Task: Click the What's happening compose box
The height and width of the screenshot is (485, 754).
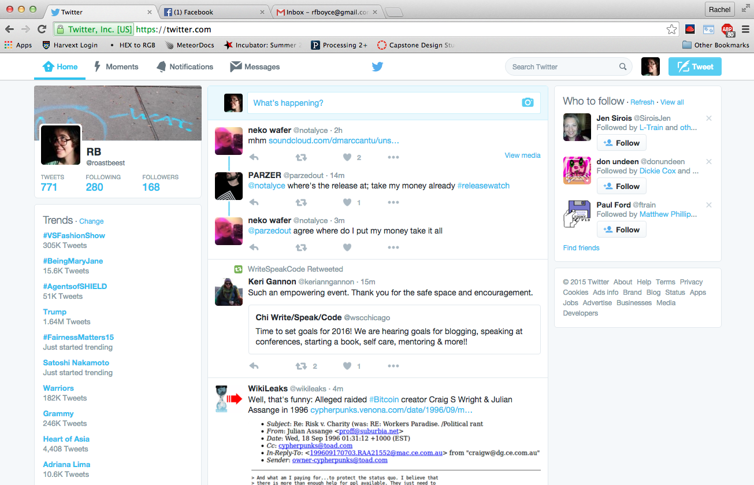Action: (x=394, y=103)
